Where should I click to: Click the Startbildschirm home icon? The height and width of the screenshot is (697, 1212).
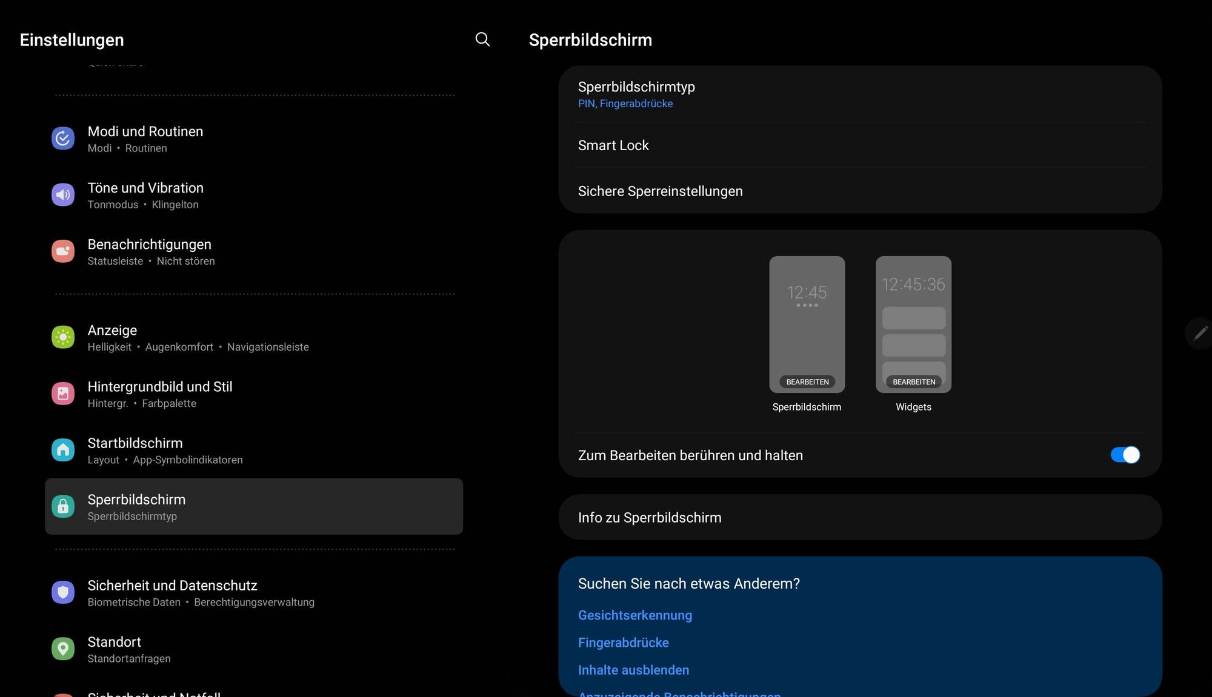63,450
